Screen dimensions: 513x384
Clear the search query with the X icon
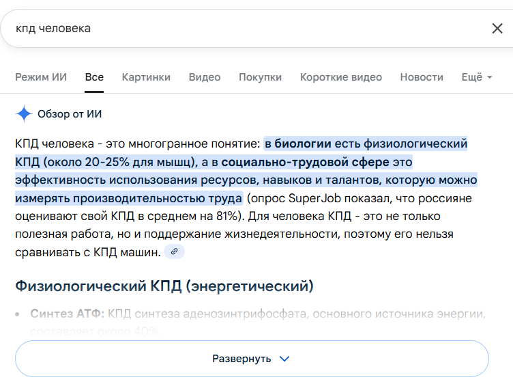[x=497, y=28]
